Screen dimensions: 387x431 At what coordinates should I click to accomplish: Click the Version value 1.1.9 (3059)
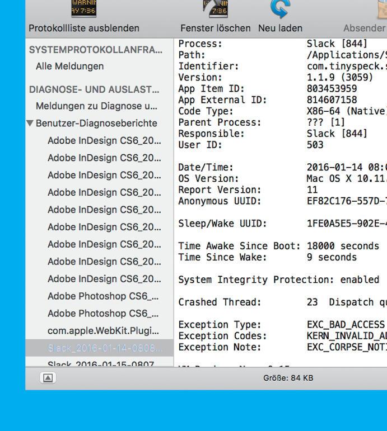[x=340, y=77]
